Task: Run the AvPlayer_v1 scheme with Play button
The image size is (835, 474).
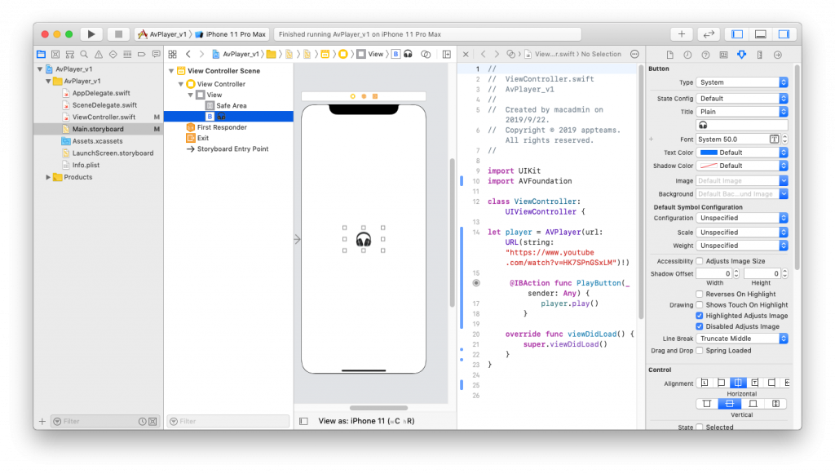Action: [91, 34]
